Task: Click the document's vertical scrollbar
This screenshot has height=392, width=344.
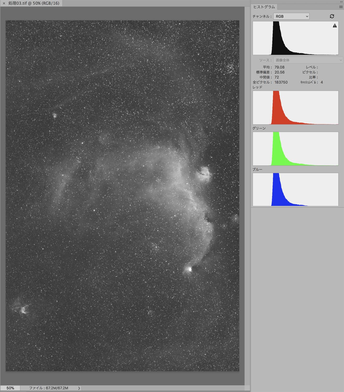Action: point(247,196)
